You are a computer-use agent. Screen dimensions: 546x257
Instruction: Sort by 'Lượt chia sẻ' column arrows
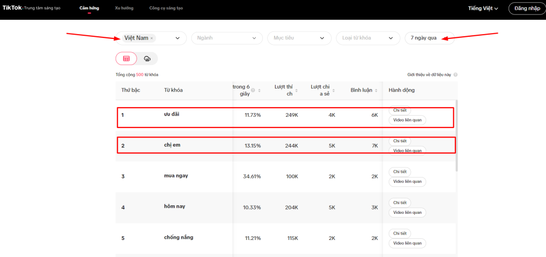pyautogui.click(x=333, y=91)
